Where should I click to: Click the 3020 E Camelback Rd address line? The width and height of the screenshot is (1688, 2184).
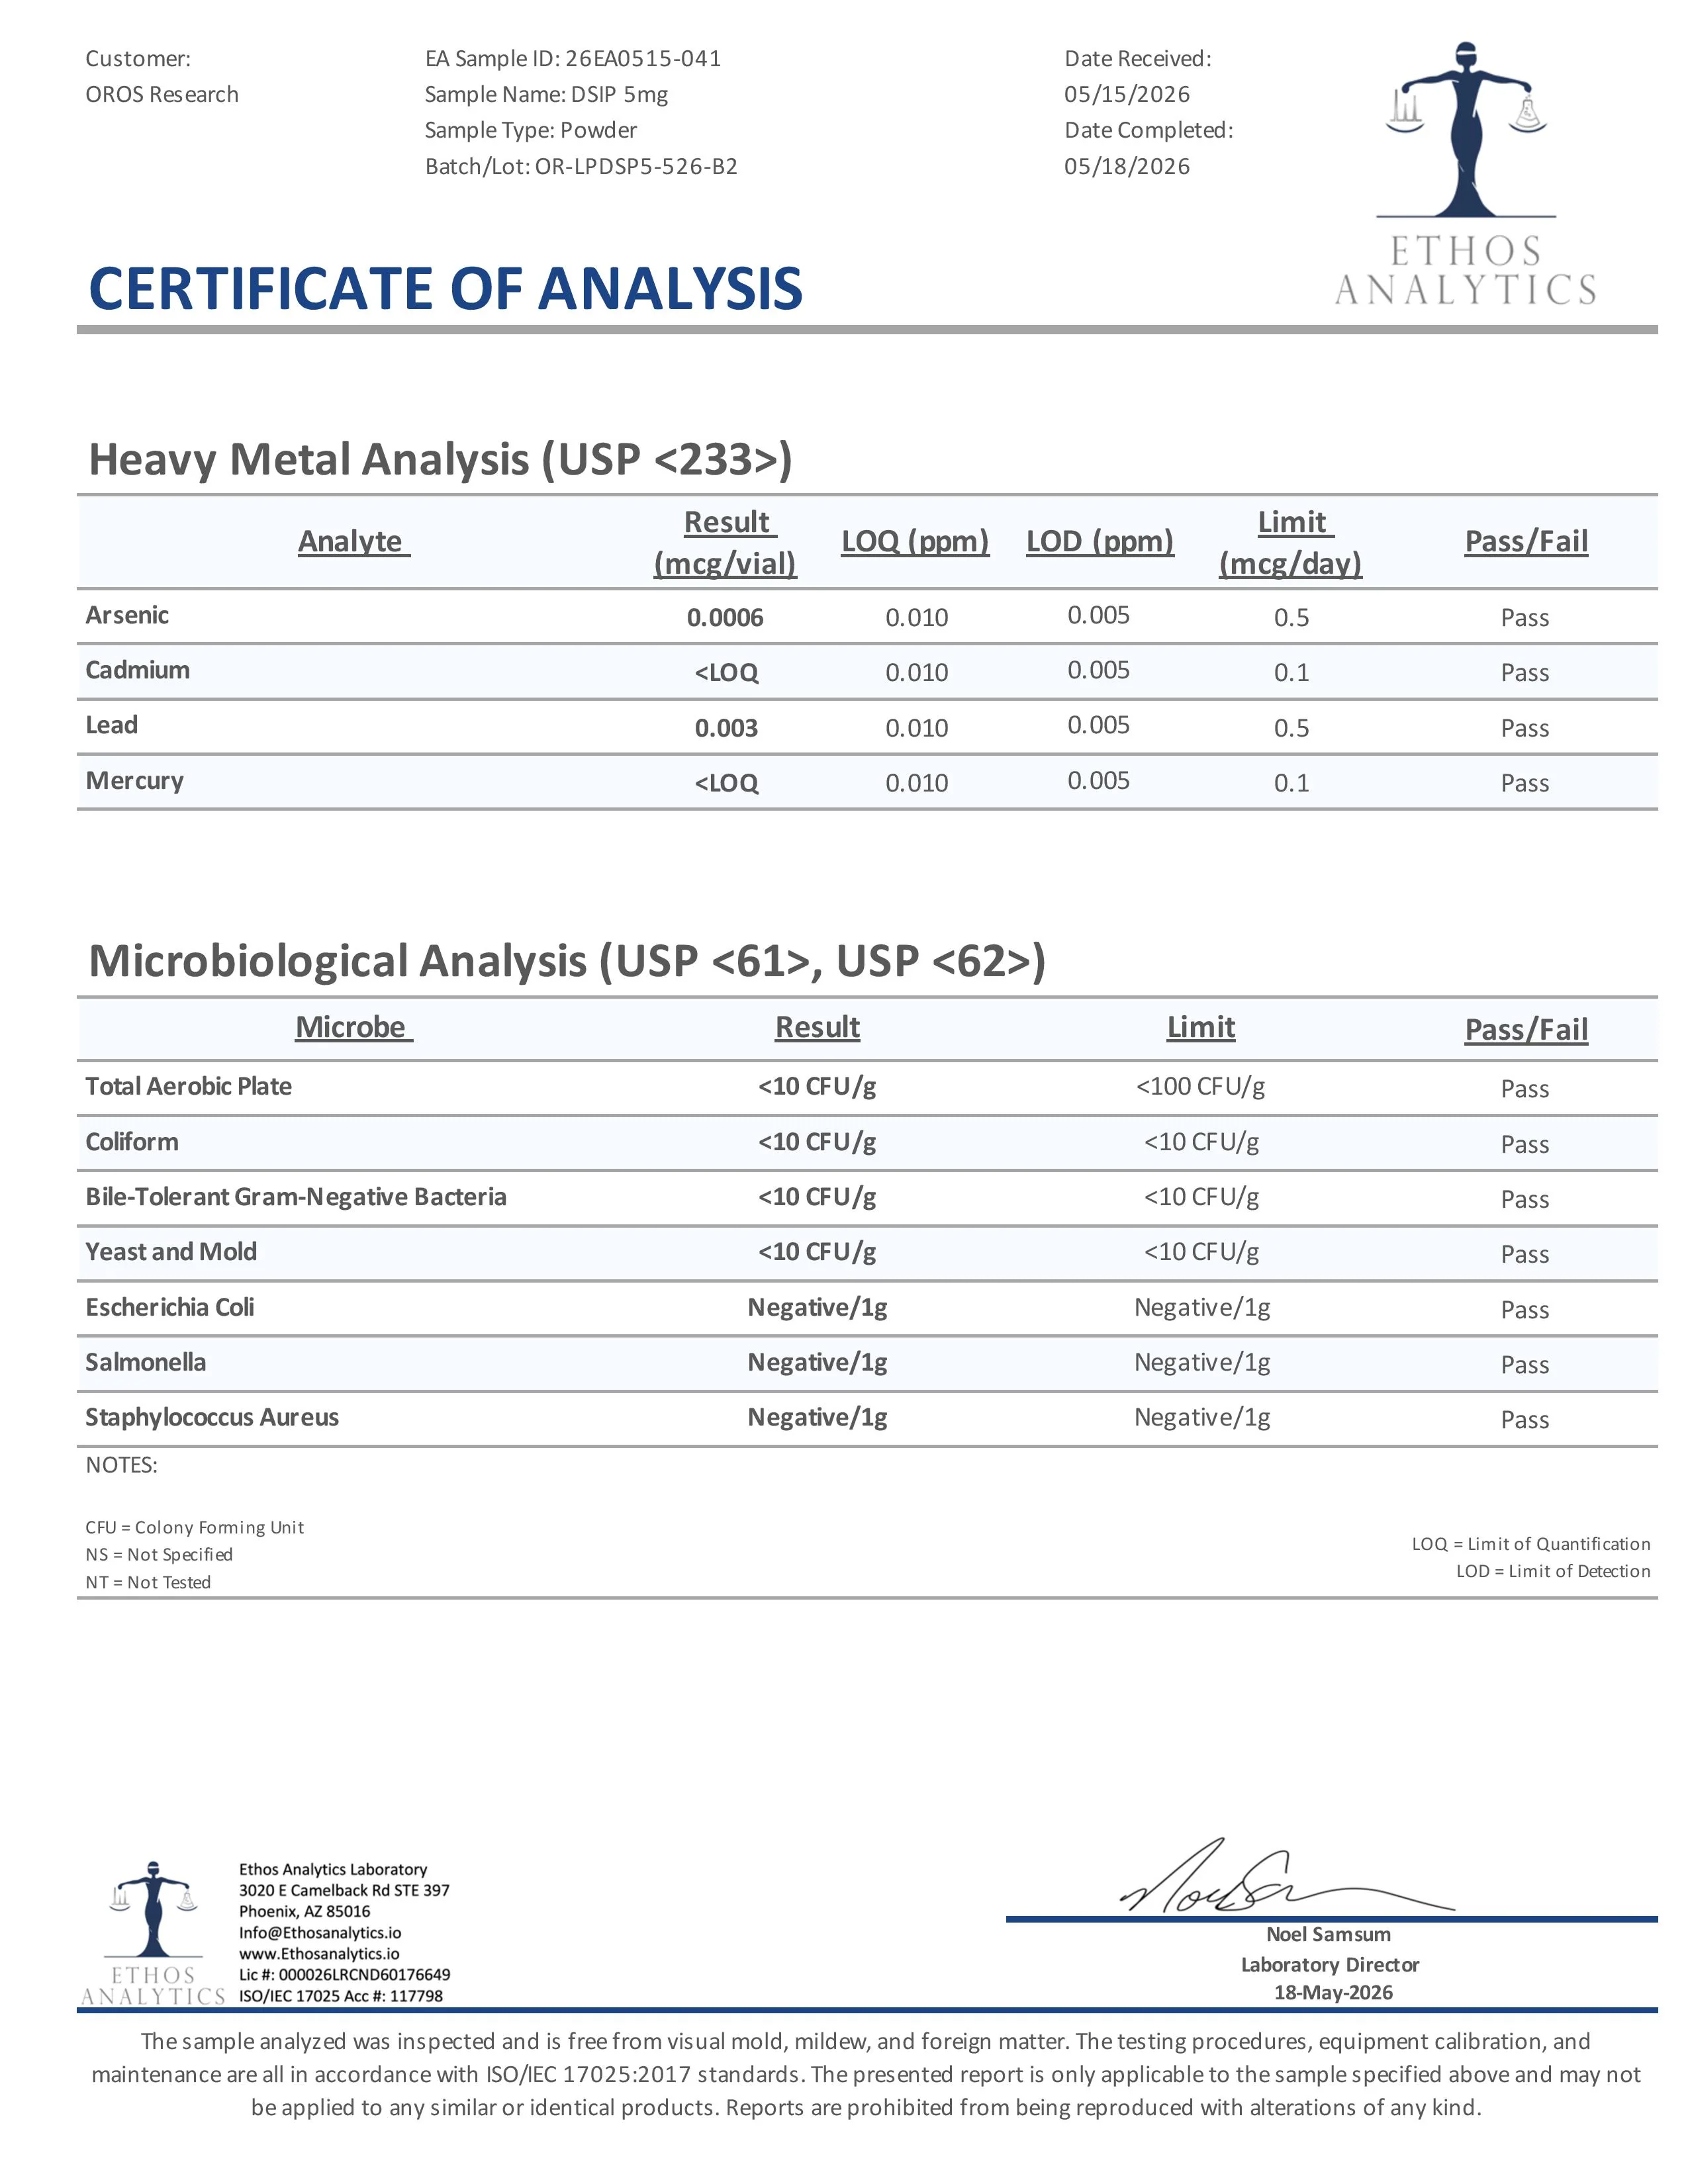(344, 1890)
